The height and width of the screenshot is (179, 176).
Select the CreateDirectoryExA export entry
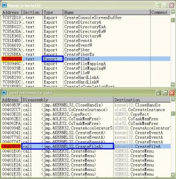pos(86,27)
